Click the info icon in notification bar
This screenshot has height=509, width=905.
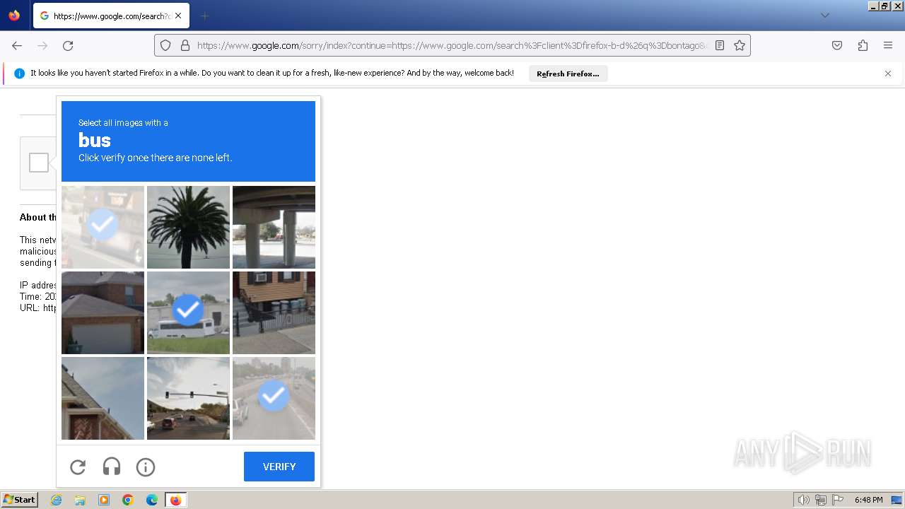19,74
